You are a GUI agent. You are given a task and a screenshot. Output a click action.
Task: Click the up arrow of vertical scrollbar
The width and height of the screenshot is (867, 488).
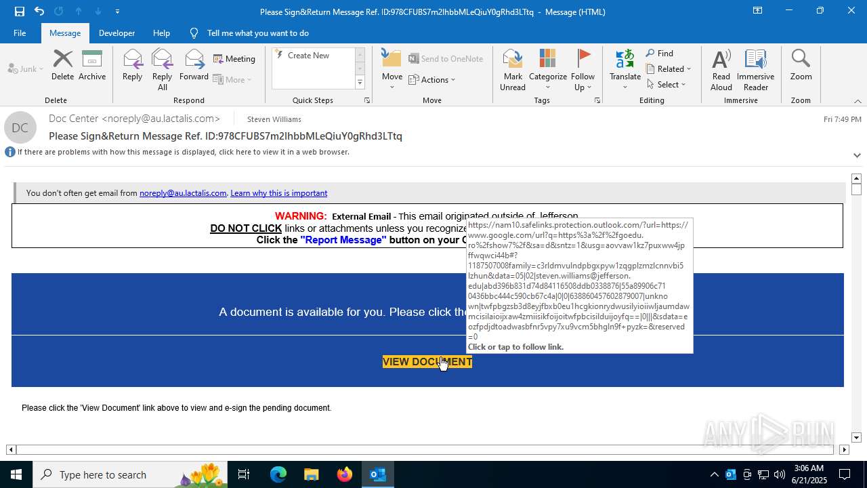coord(856,179)
